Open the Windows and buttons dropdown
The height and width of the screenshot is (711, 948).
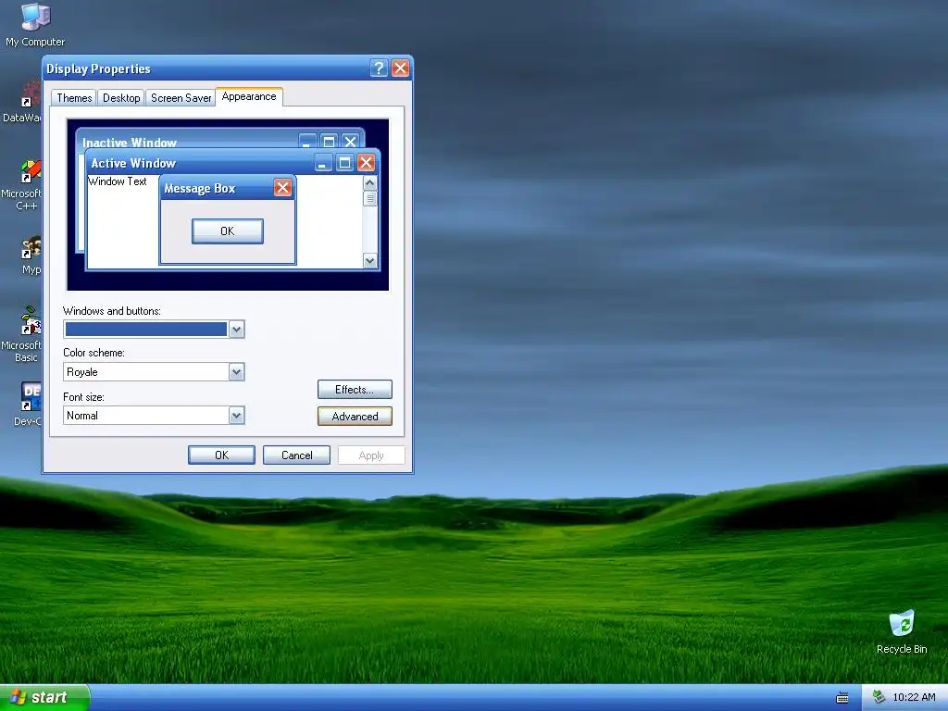(236, 330)
